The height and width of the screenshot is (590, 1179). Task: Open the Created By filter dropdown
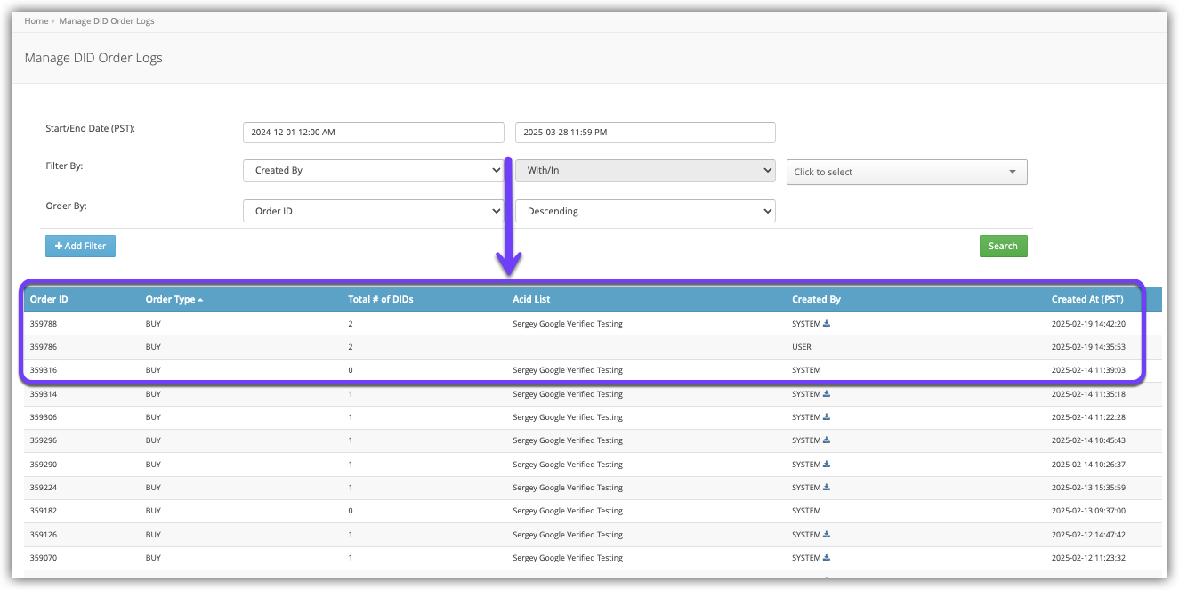click(x=373, y=170)
